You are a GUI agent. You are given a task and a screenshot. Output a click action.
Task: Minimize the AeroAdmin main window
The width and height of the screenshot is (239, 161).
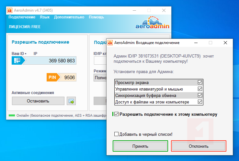[134, 10]
